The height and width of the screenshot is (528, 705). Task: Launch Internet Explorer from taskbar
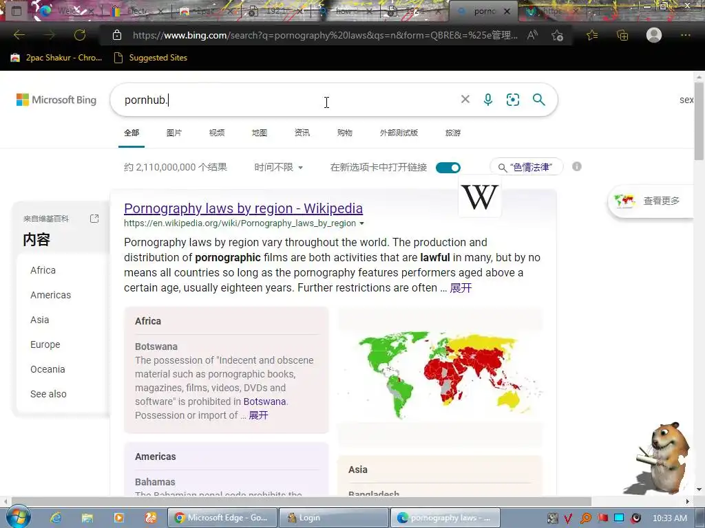click(56, 518)
